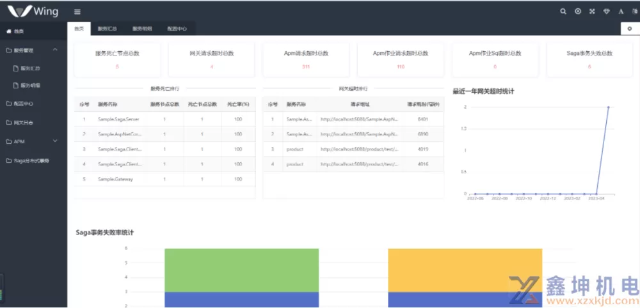The height and width of the screenshot is (308, 640).
Task: Toggle the sidebar with the hamburger icon
Action: 77,12
